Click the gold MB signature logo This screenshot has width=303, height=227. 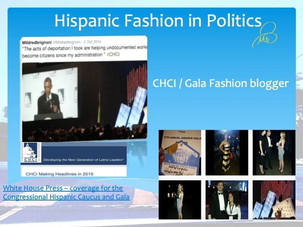pyautogui.click(x=265, y=35)
